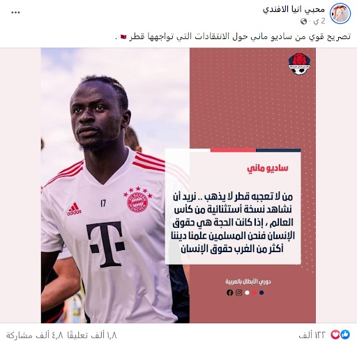The image size is (357, 345).
Task: Click the Facebook logo in the graphic
Action: tap(229, 293)
